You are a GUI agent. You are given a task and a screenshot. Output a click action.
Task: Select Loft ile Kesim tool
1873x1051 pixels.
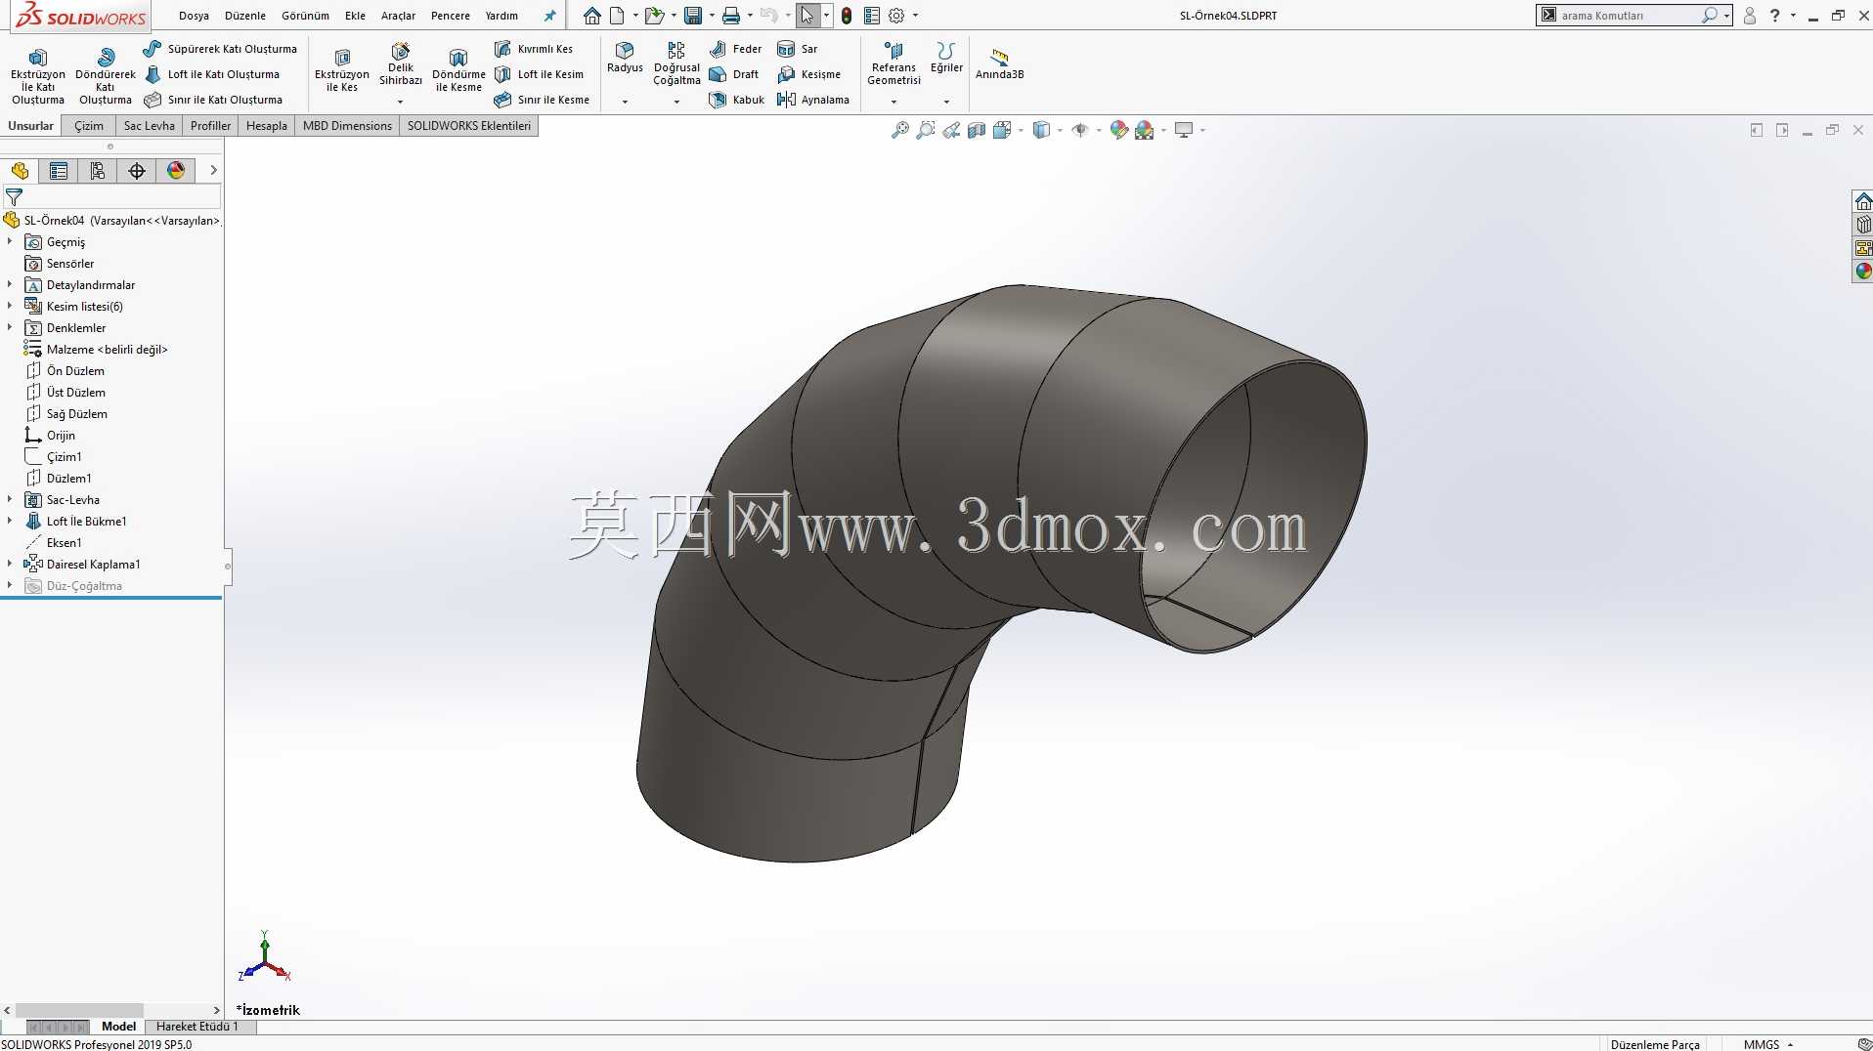coord(539,74)
